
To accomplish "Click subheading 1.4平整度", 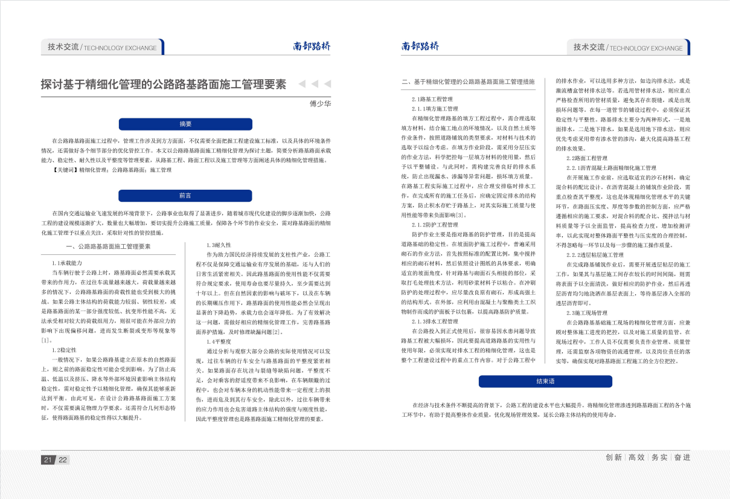I will [219, 342].
